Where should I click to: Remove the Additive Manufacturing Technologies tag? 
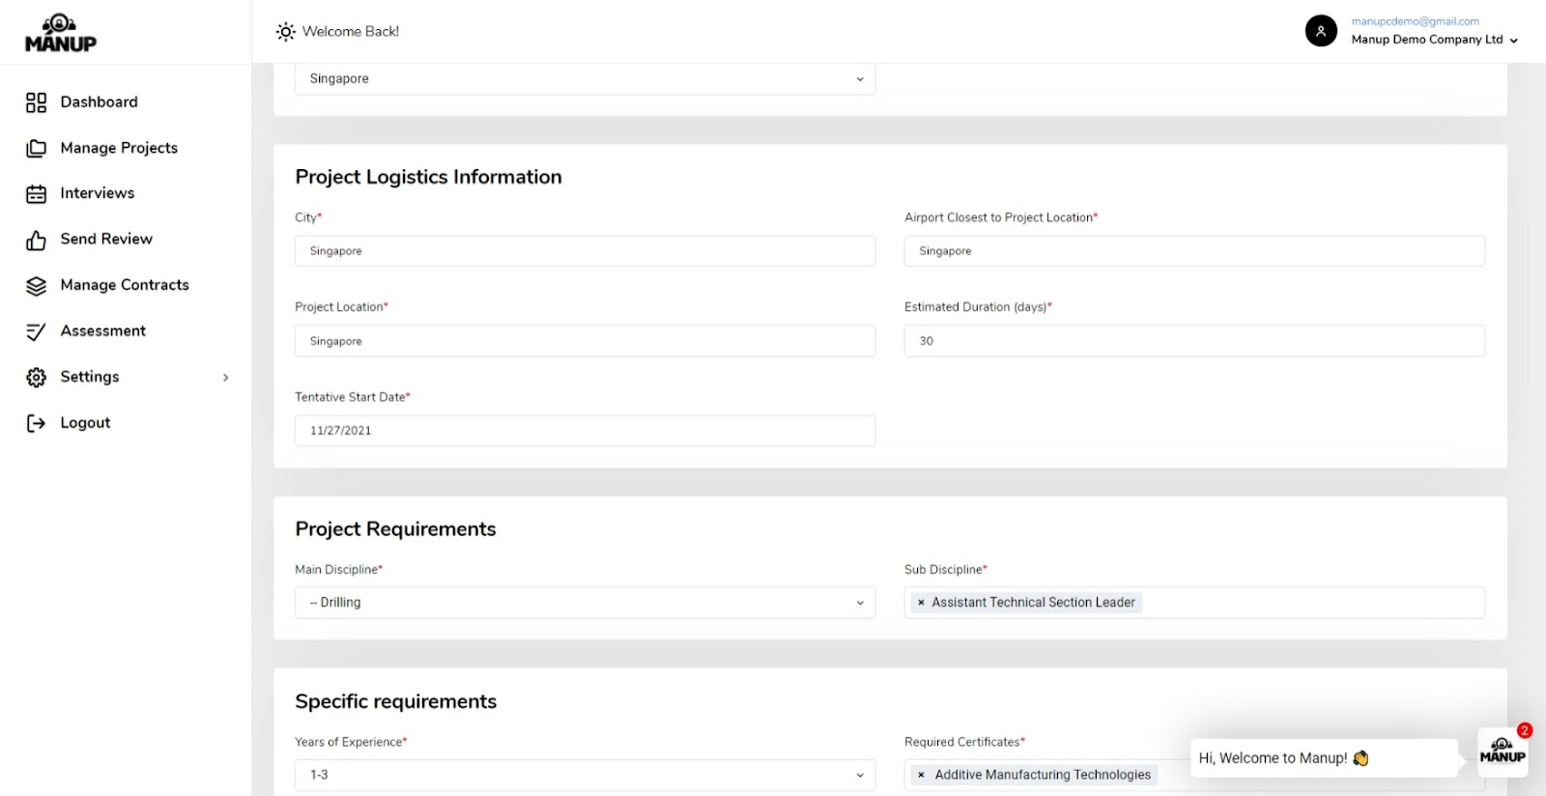click(x=922, y=775)
